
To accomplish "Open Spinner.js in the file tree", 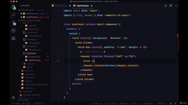I will [x=29, y=88].
